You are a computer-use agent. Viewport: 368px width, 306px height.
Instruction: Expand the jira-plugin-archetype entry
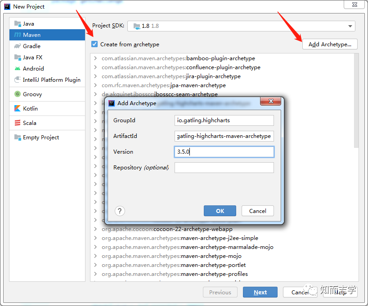tap(95, 76)
